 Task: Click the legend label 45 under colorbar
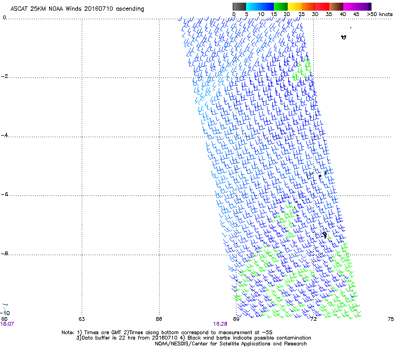tap(356, 14)
